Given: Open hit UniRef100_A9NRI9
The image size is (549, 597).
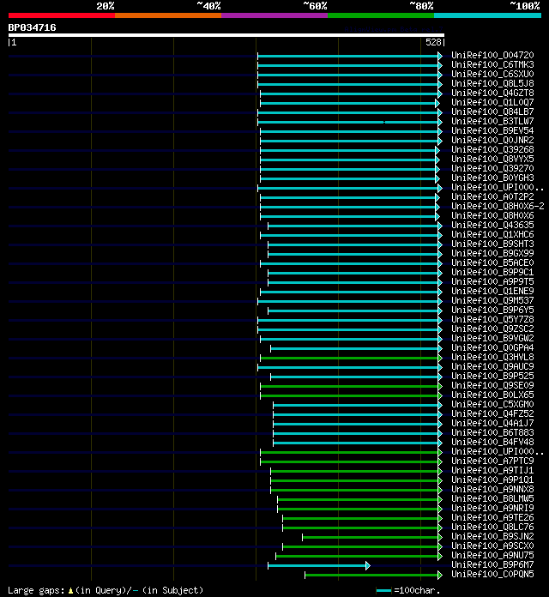Looking at the screenshot, I should click(492, 509).
